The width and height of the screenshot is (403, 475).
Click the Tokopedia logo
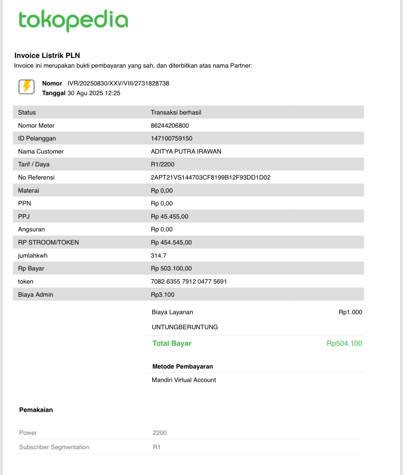[73, 20]
